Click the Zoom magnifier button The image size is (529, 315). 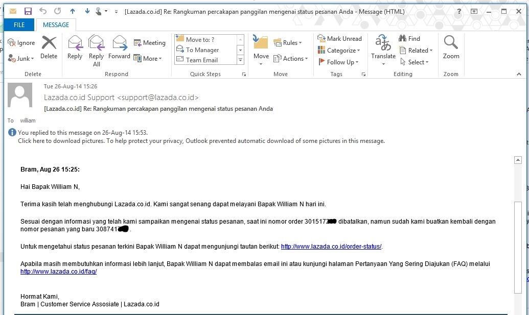451,48
